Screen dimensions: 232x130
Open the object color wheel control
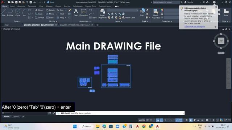(x=162, y=10)
